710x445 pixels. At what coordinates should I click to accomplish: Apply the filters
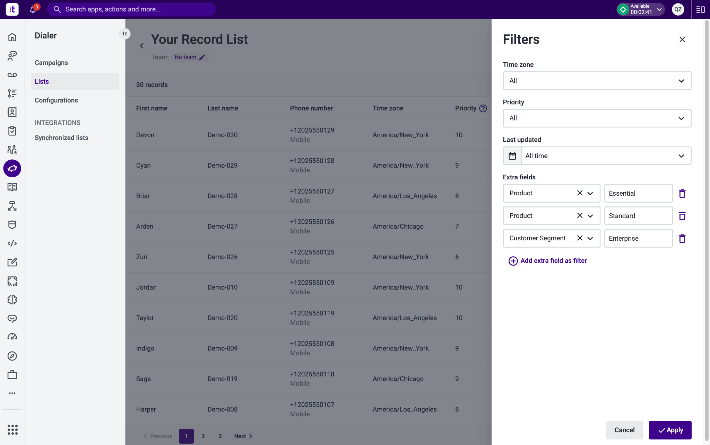670,430
